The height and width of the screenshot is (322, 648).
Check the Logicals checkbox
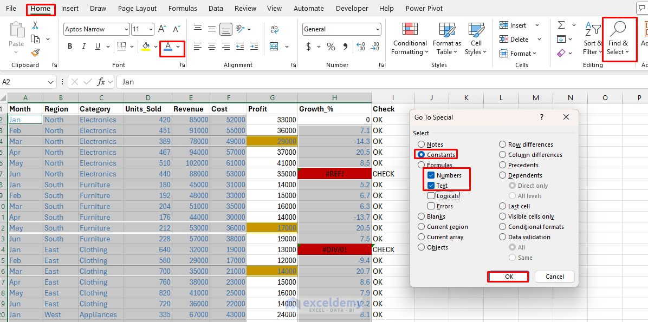[x=431, y=196]
